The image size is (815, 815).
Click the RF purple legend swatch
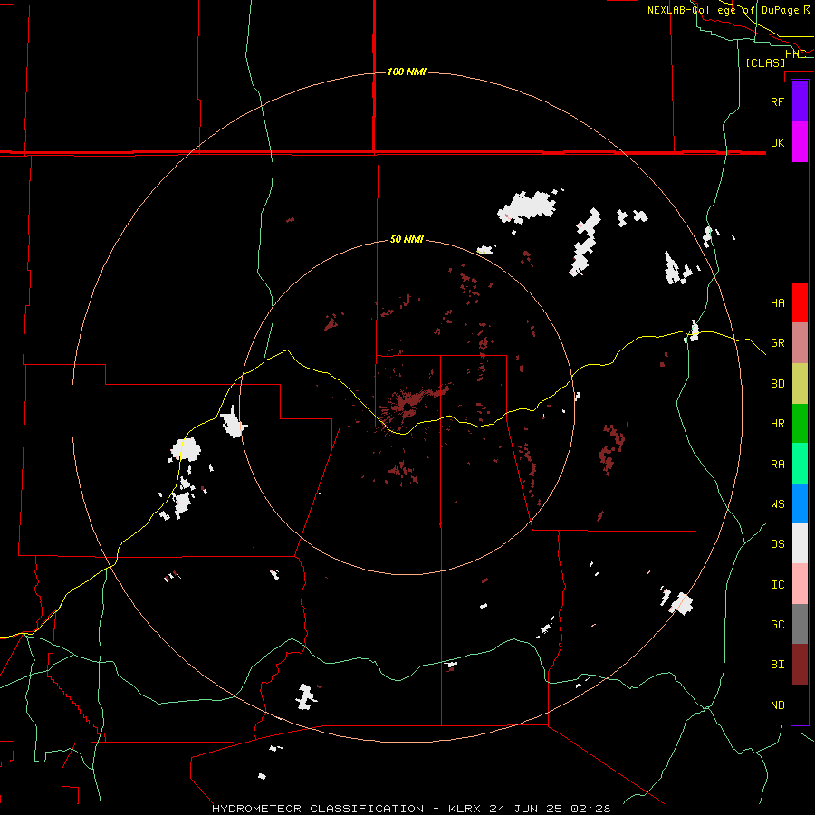tap(800, 101)
